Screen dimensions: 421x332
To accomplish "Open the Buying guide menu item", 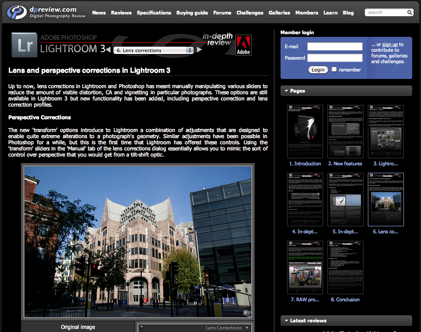I will pyautogui.click(x=192, y=13).
